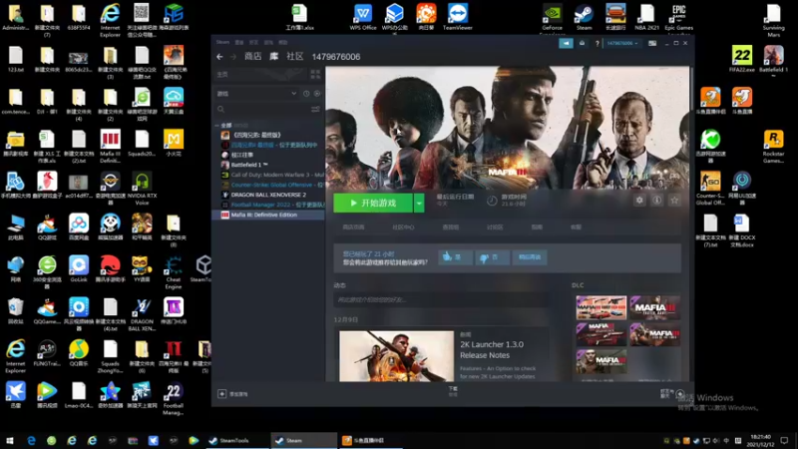Click the library home 主页 button
This screenshot has height=449, width=798.
[x=260, y=74]
